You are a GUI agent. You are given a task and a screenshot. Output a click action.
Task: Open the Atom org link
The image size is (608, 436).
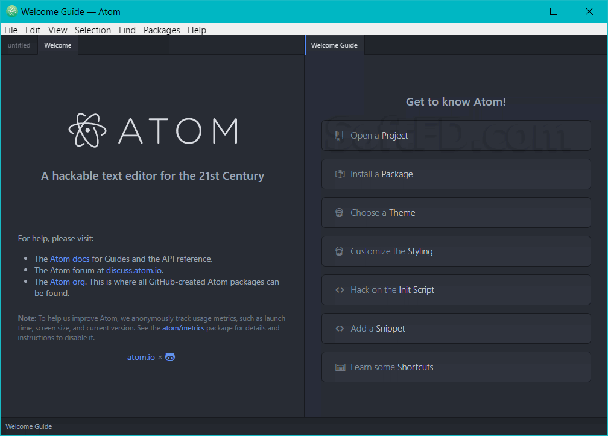coord(68,282)
